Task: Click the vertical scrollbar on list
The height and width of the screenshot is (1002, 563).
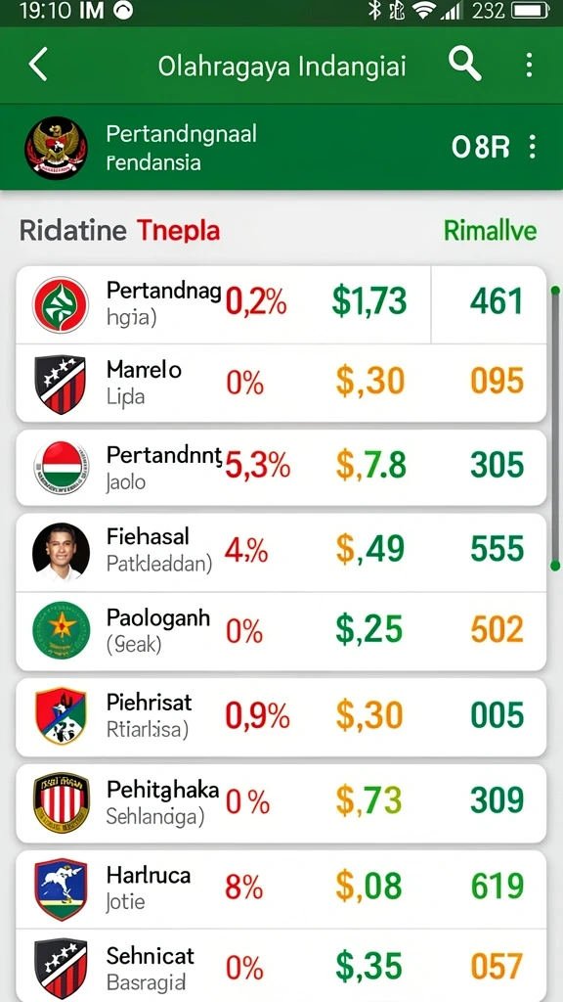Action: pos(555,429)
